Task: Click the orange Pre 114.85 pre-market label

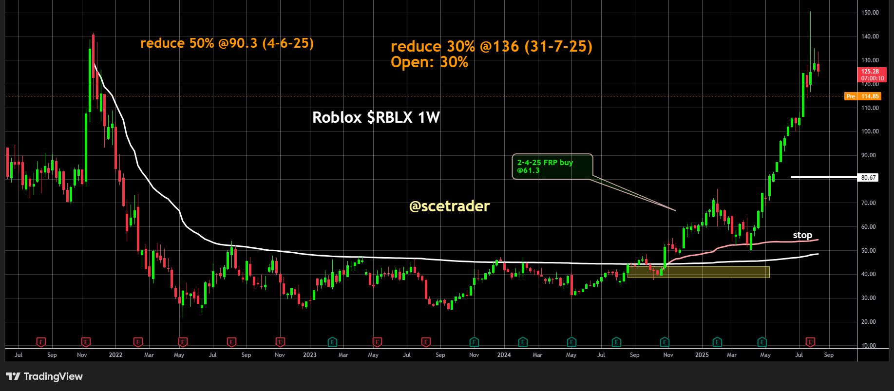Action: click(x=863, y=96)
